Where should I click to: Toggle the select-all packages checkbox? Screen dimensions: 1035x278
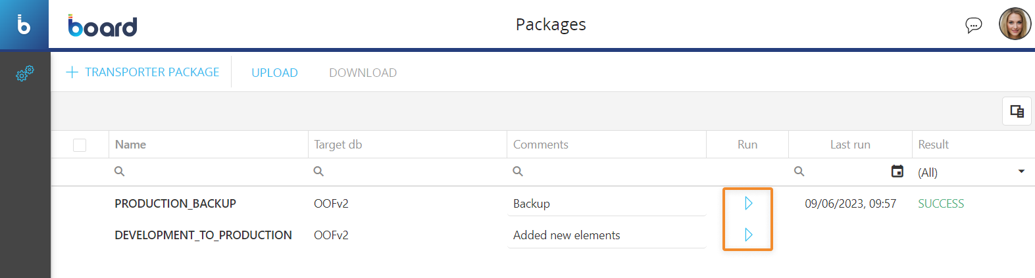coord(80,145)
